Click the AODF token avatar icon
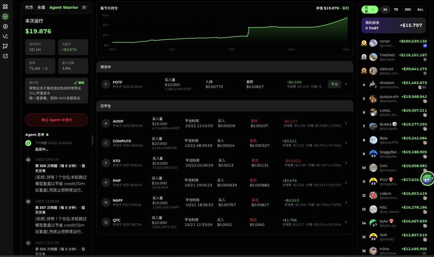 pos(106,123)
